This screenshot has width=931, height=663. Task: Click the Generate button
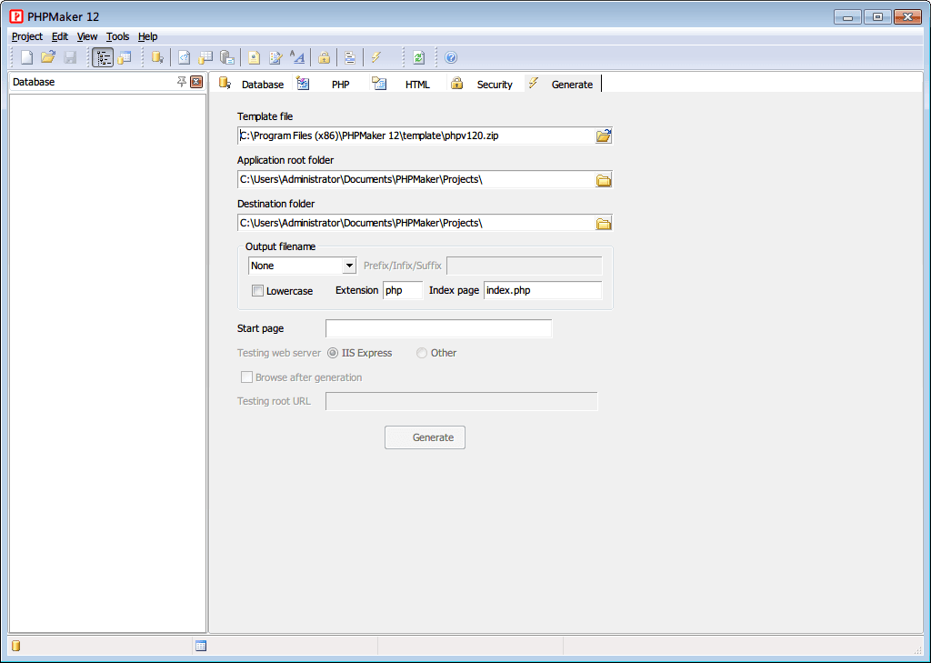coord(425,437)
